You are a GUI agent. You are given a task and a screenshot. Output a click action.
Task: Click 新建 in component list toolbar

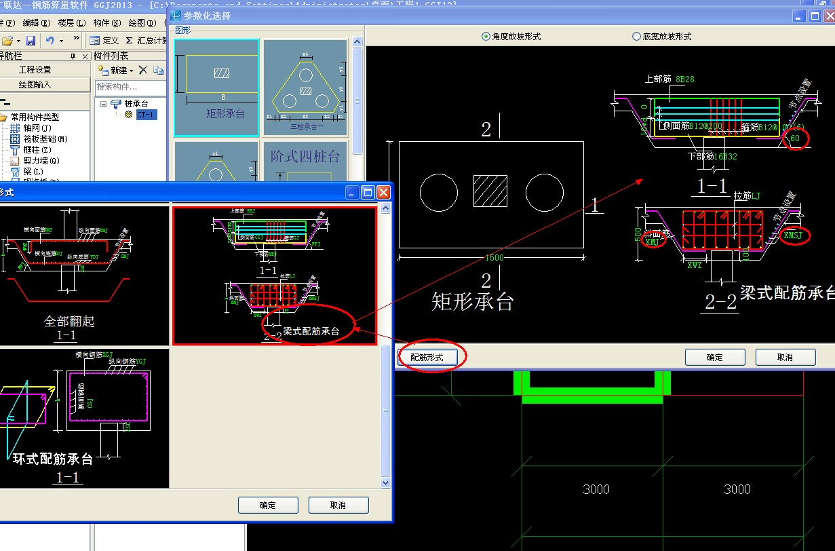click(116, 70)
